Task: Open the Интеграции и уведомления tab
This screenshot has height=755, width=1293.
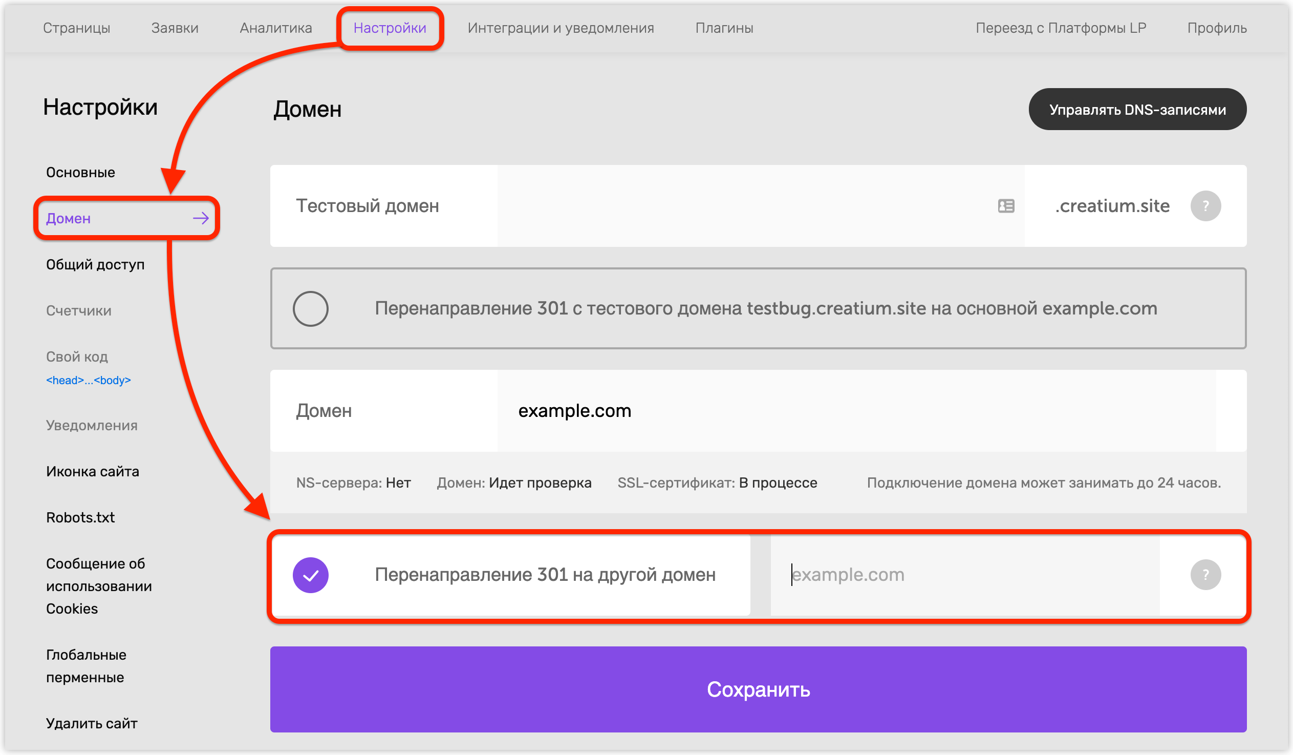Action: click(x=561, y=28)
